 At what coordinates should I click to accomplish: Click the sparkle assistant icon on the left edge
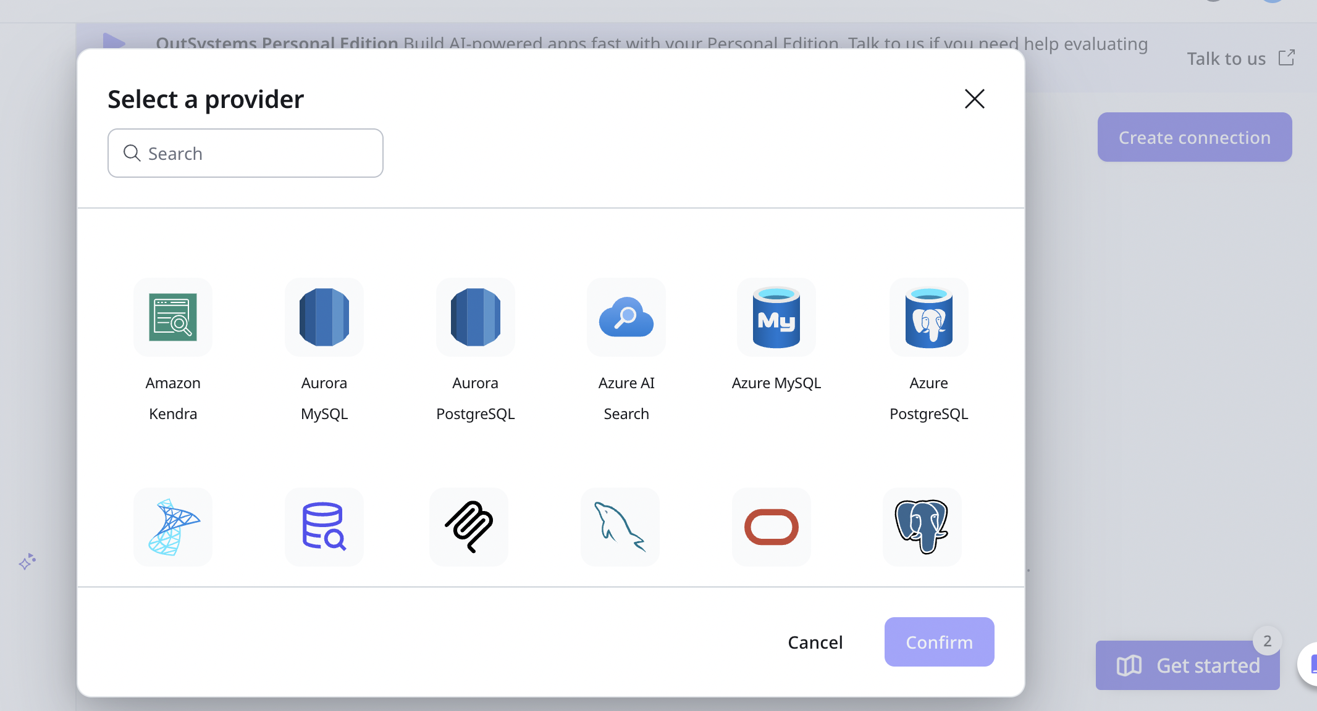point(27,562)
